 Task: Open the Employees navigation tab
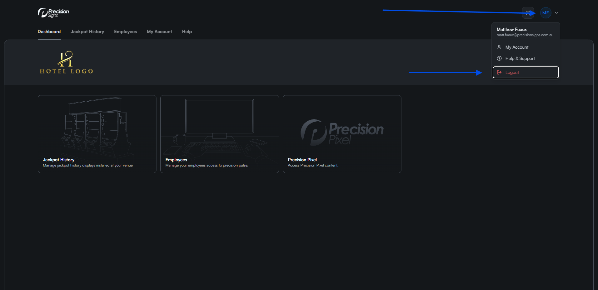click(125, 31)
